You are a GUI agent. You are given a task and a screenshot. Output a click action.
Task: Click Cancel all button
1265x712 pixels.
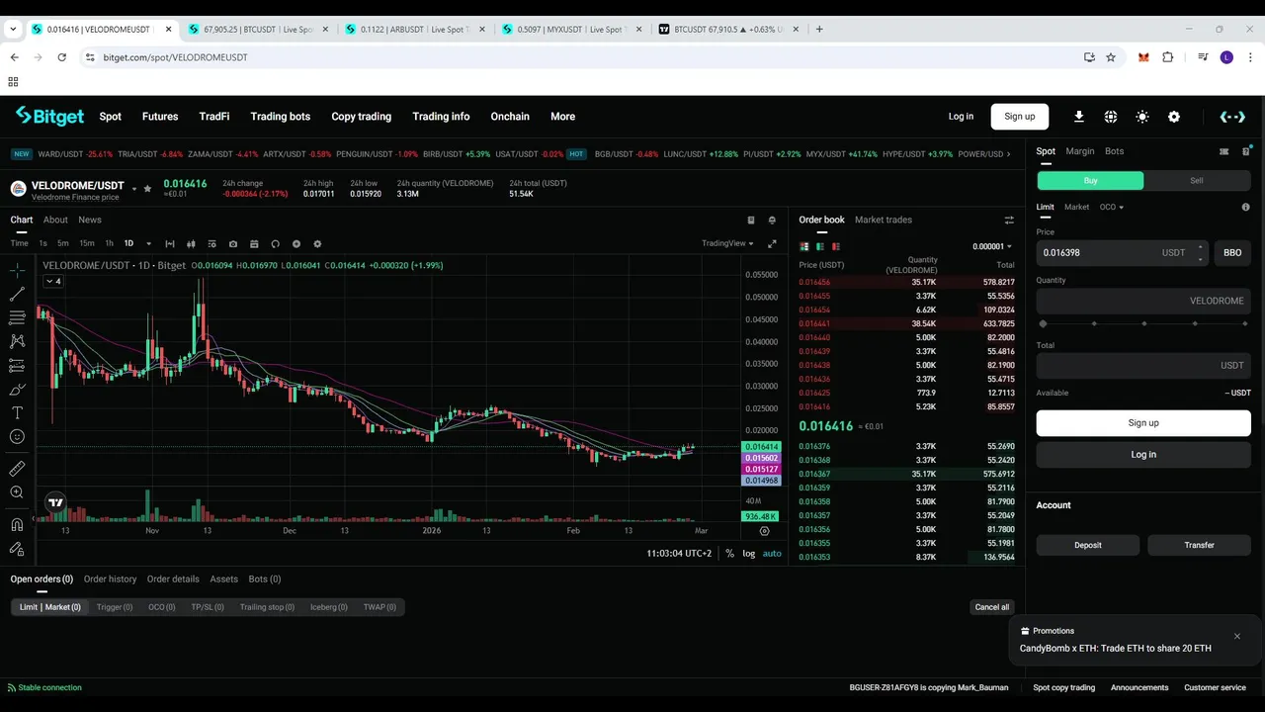pos(992,607)
